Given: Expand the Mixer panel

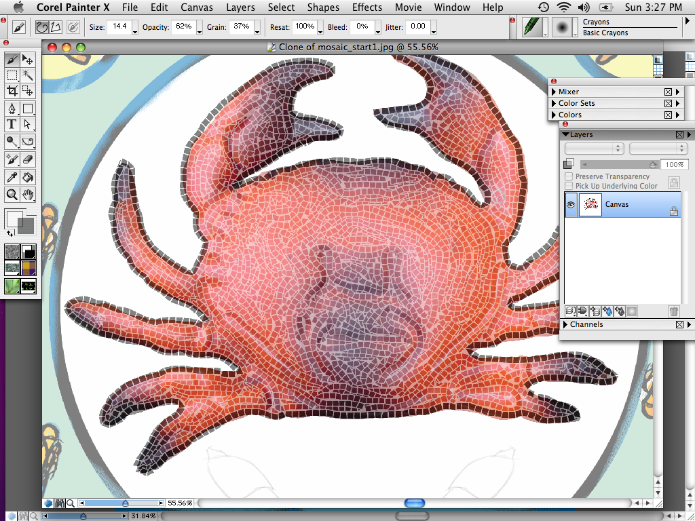Looking at the screenshot, I should (x=552, y=92).
